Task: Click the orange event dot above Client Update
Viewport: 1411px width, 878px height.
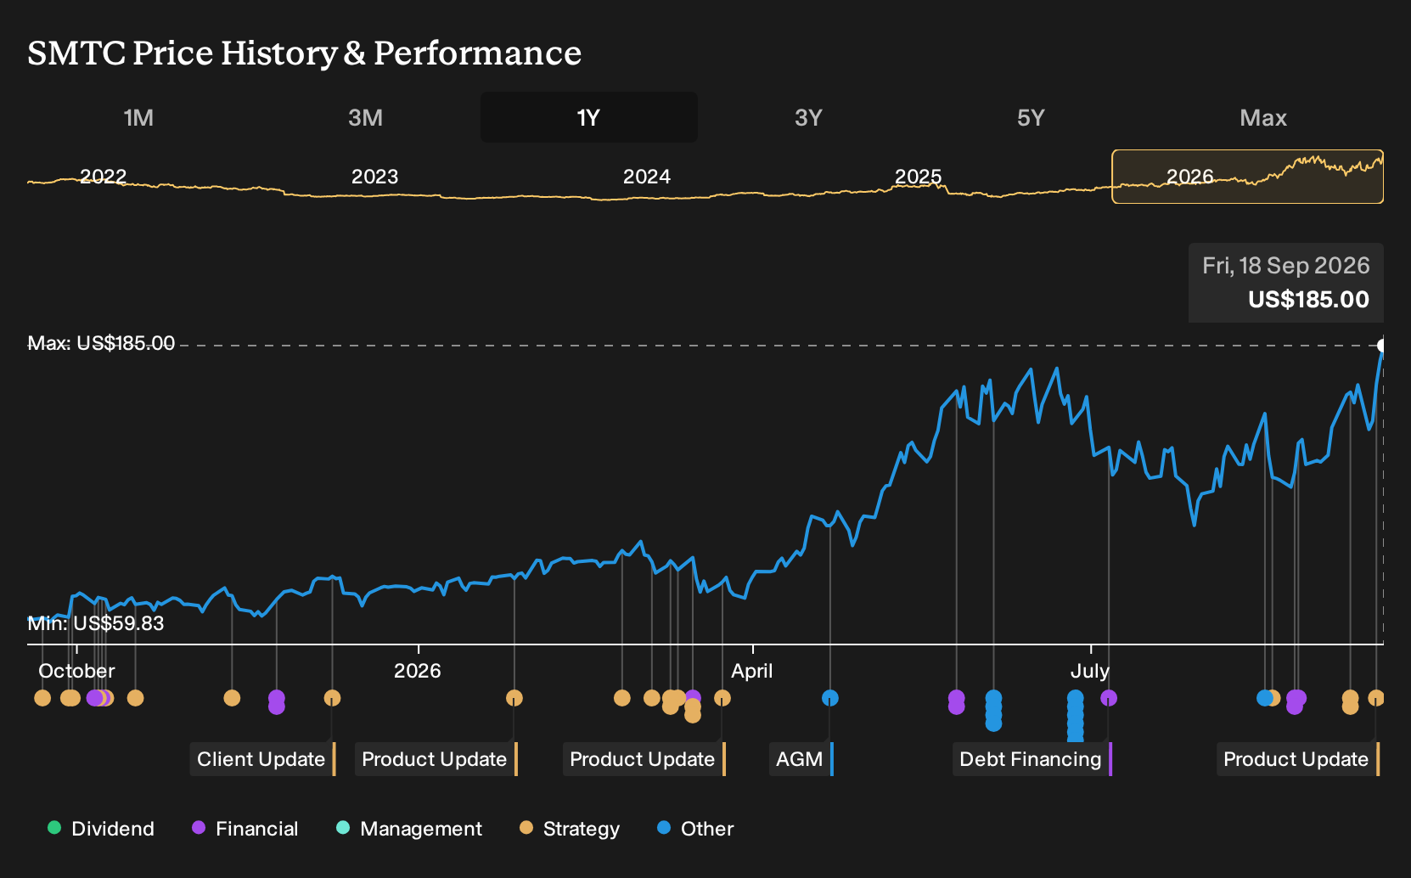Action: pyautogui.click(x=332, y=698)
